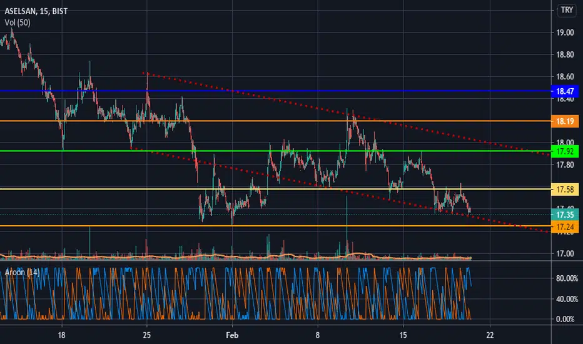Click the green 17.92 price label
This screenshot has height=344, width=583.
(x=565, y=151)
